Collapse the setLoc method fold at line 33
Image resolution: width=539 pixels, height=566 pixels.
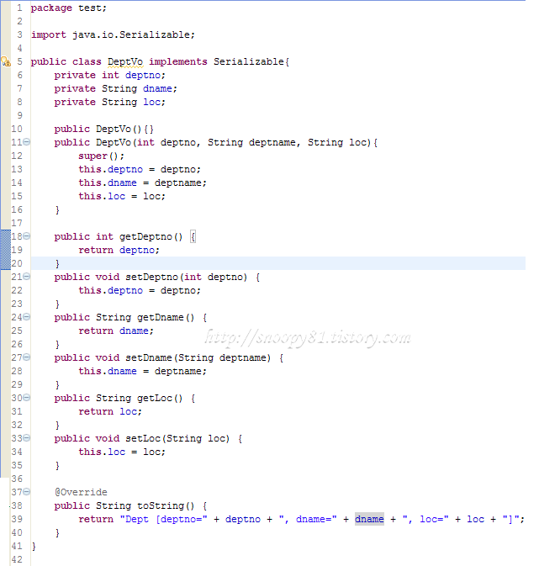[27, 438]
